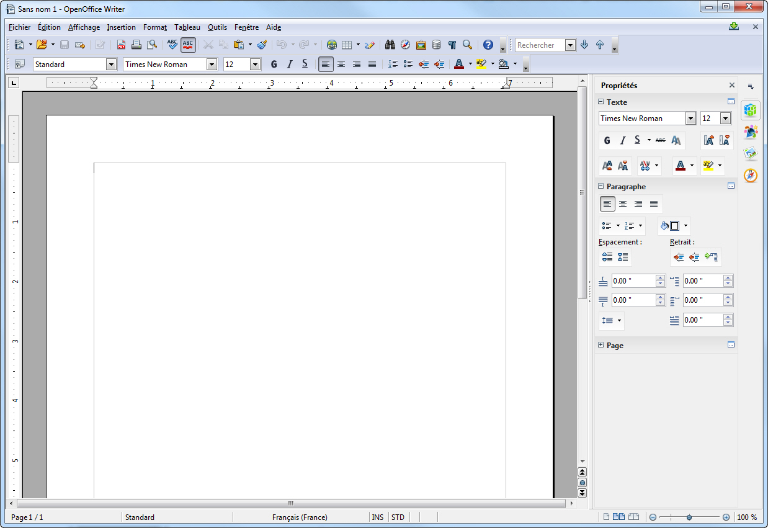Click the spelling and grammar check icon

pyautogui.click(x=172, y=45)
